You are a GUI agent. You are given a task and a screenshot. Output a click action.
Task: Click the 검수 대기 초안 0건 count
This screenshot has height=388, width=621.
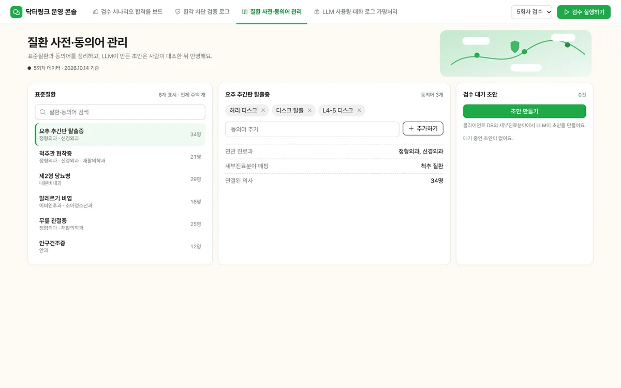coord(582,95)
